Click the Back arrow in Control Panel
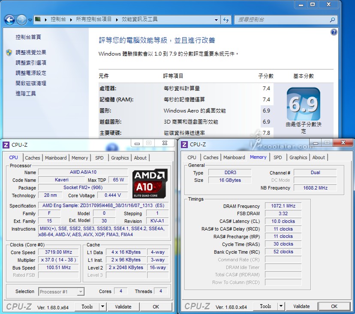Viewport: 355px width, 314px height. pos(9,20)
